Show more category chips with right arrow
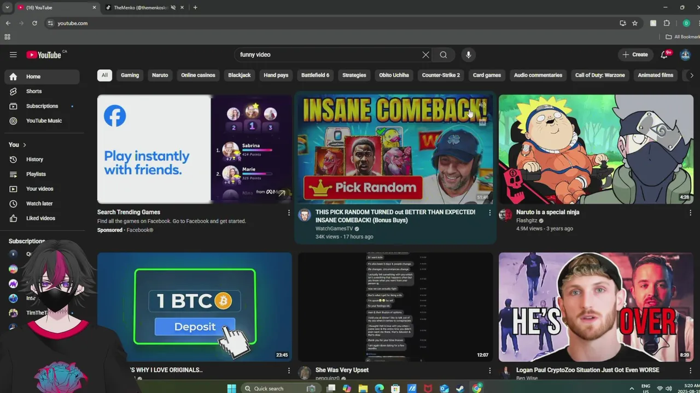The image size is (700, 393). 691,75
